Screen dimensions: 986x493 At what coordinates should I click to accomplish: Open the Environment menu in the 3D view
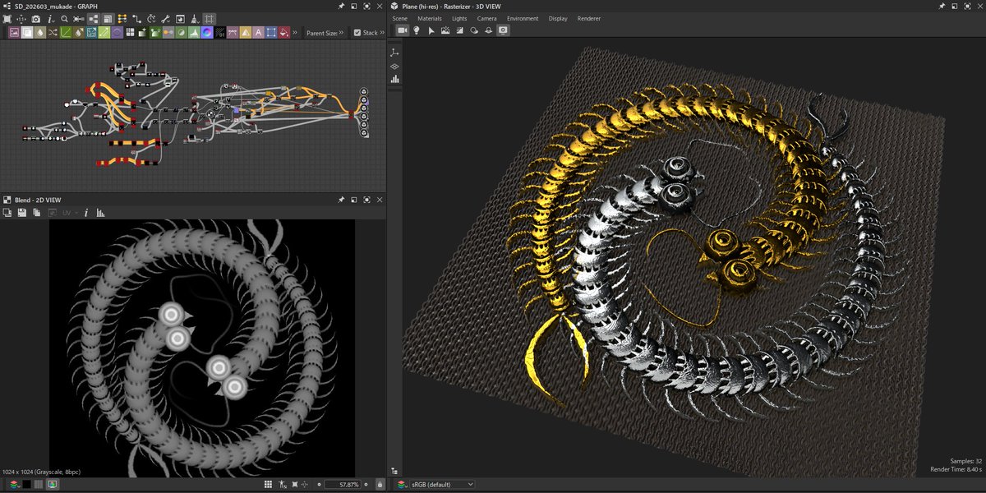click(523, 18)
